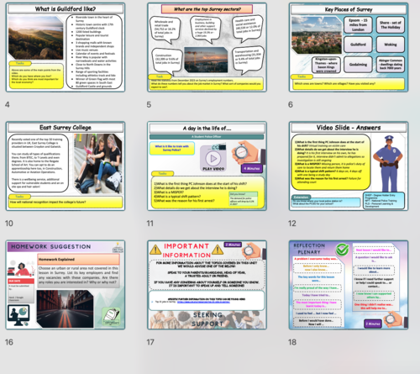This screenshot has width=420, height=374.
Task: Click slide number label 12
Action: 292,224
